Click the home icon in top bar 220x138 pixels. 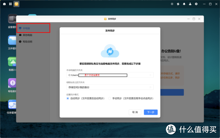tap(4, 4)
